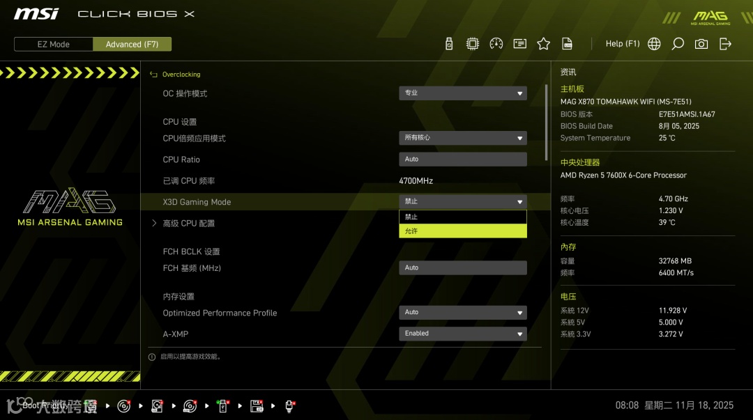Click the MAG X870 TOMAHAWK WIFI board name
The image size is (753, 420).
625,102
